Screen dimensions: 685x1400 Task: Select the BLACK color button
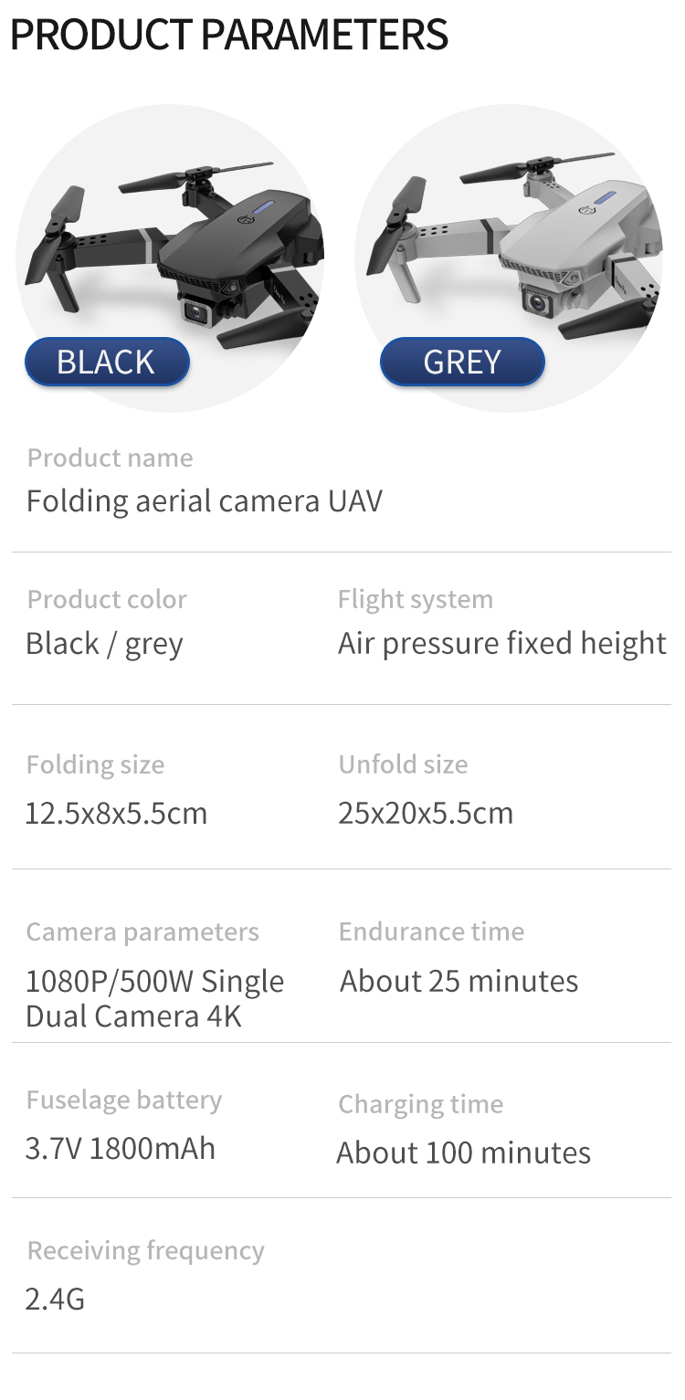click(107, 363)
